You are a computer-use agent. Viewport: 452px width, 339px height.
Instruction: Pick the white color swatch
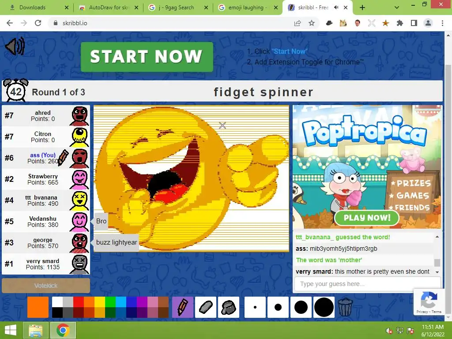57,302
